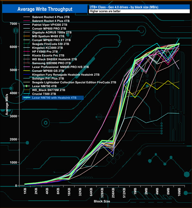The height and width of the screenshot is (208, 192).
Task: Click WD_Black SN770M 2TB legend label
Action: coord(48,90)
